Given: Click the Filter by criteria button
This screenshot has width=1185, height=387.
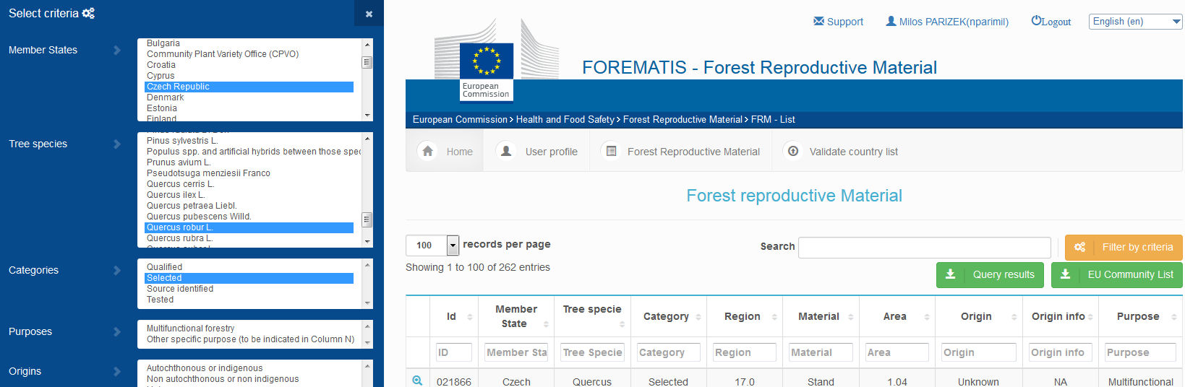Looking at the screenshot, I should 1124,247.
